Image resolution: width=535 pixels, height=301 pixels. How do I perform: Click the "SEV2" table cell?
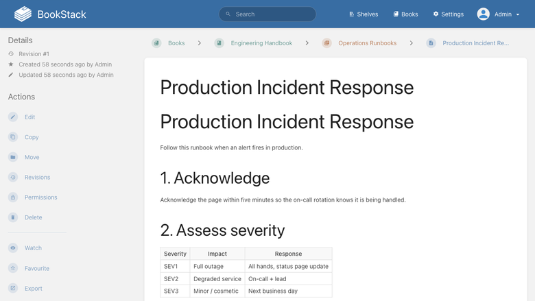coord(175,278)
